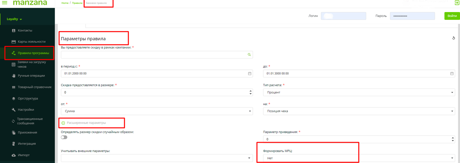Go to Home breadcrumb link
The height and width of the screenshot is (163, 460).
tap(65, 3)
